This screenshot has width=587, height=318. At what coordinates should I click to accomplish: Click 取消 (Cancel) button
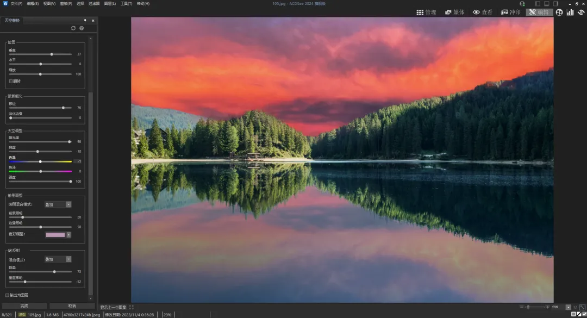pyautogui.click(x=72, y=306)
